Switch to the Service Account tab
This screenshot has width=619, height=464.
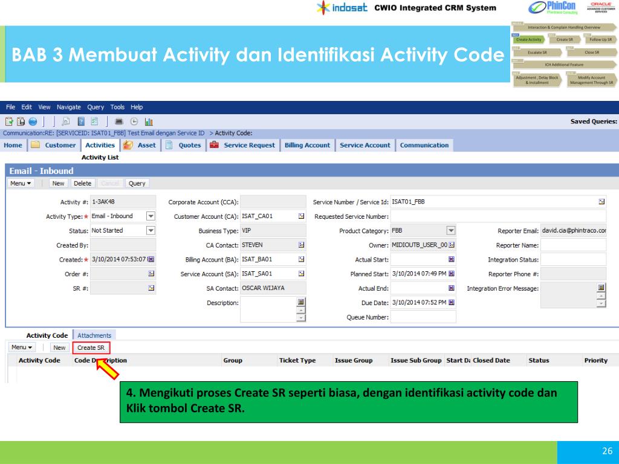(365, 145)
